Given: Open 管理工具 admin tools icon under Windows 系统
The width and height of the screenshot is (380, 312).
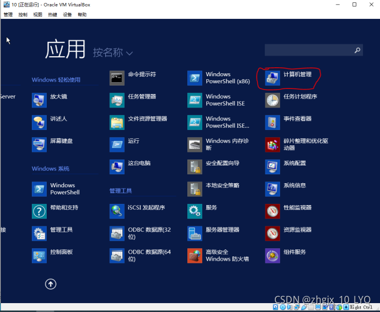Looking at the screenshot, I should click(x=39, y=233).
